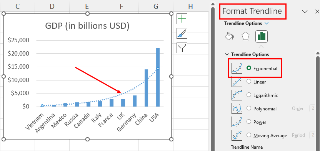Select the Power radio button
The image size is (320, 151).
(249, 122)
